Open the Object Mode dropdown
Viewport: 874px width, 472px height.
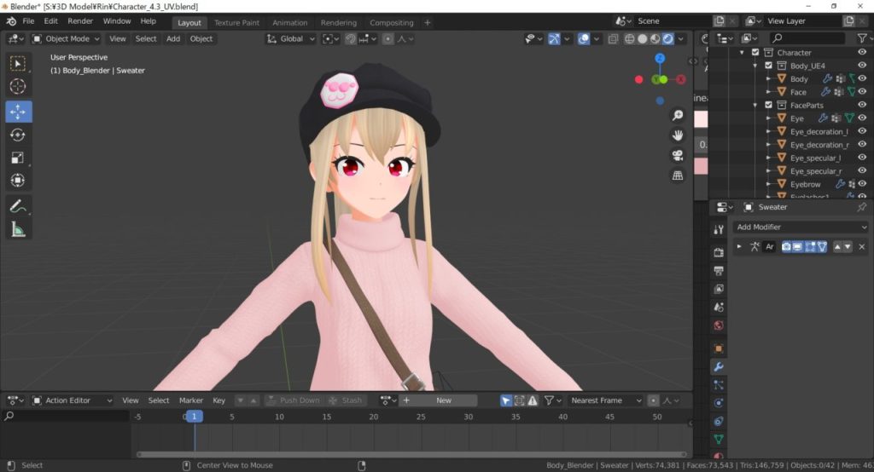(x=66, y=38)
